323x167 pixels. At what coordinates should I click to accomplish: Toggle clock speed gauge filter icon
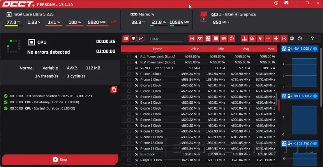click(284, 38)
